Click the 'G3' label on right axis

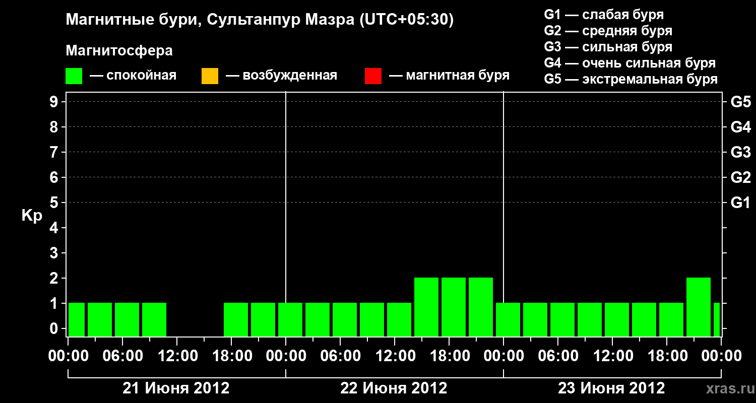click(740, 152)
